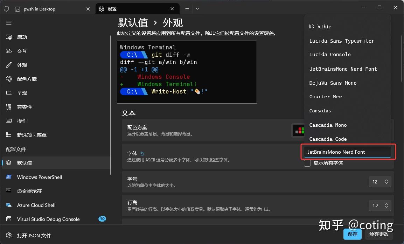Choose JetBrainsMono Nerd Font from list

coord(347,69)
